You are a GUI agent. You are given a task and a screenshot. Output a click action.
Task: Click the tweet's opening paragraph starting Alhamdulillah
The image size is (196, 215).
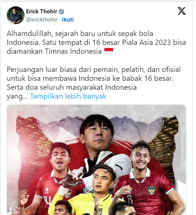coord(96,42)
